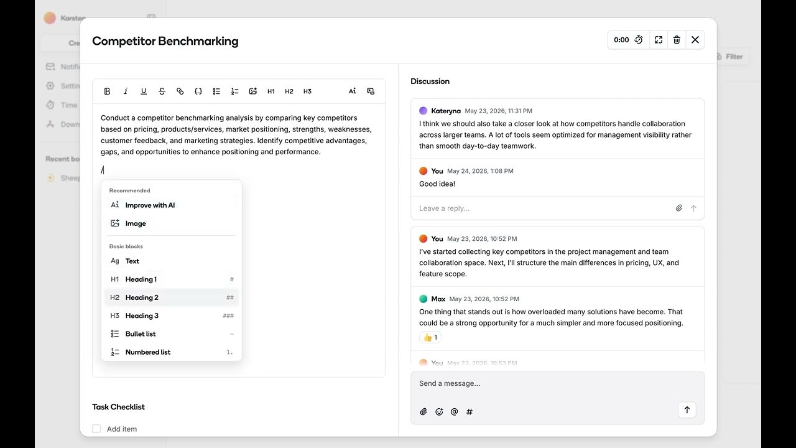Focus the Leave a reply field
Screen dimensions: 796x448
pos(544,208)
